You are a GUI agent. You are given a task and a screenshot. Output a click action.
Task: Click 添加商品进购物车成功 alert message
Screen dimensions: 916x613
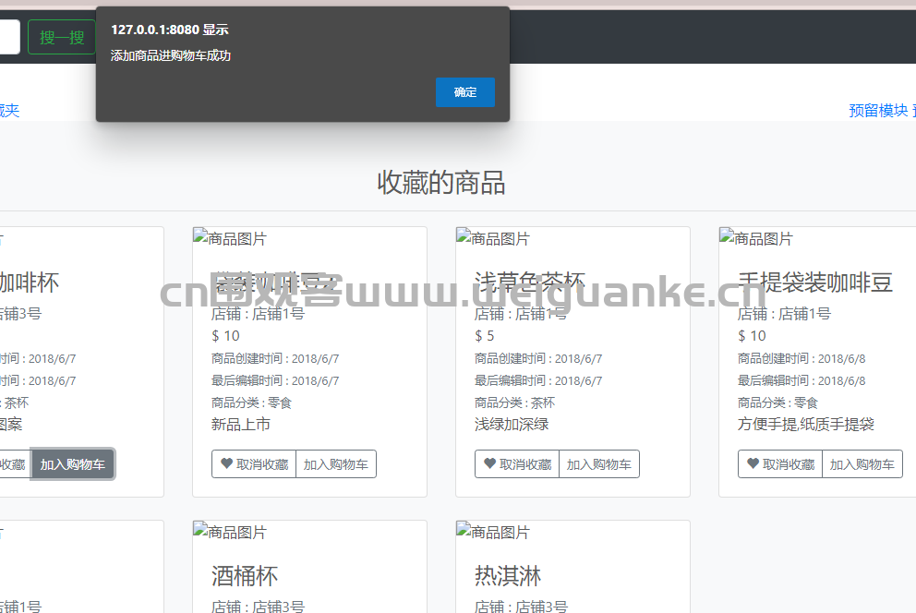click(171, 55)
